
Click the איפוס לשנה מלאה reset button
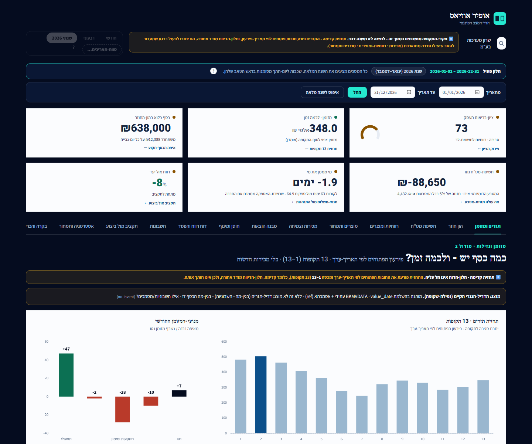(322, 92)
